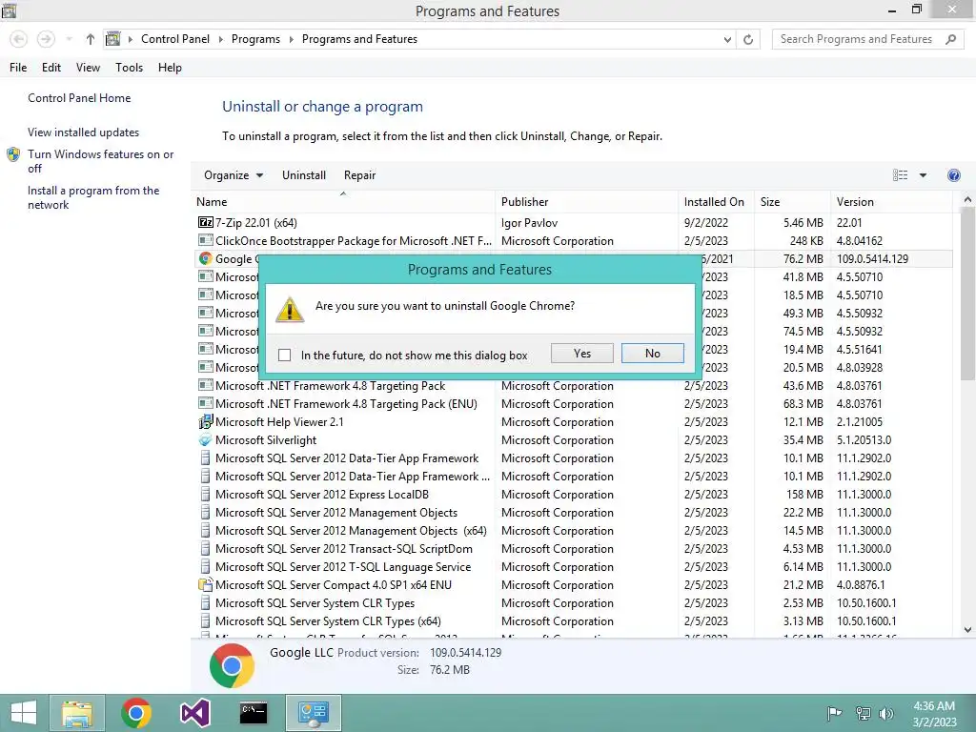Click the scroll down arrow of program list

tap(967, 630)
